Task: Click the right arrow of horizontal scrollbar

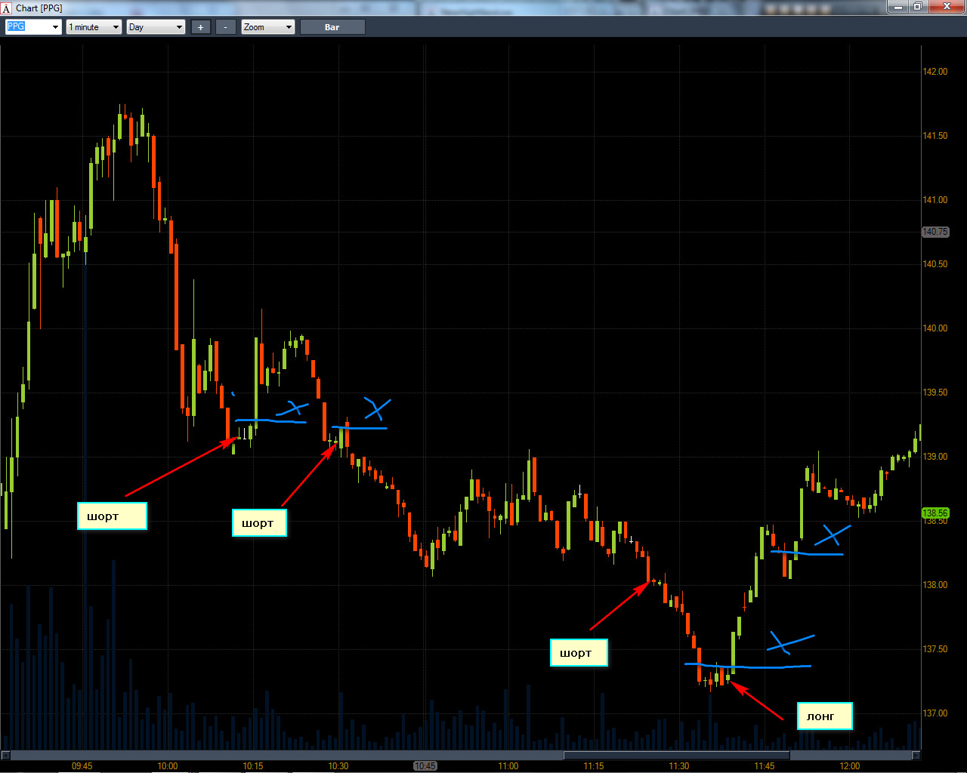Action: click(x=916, y=755)
